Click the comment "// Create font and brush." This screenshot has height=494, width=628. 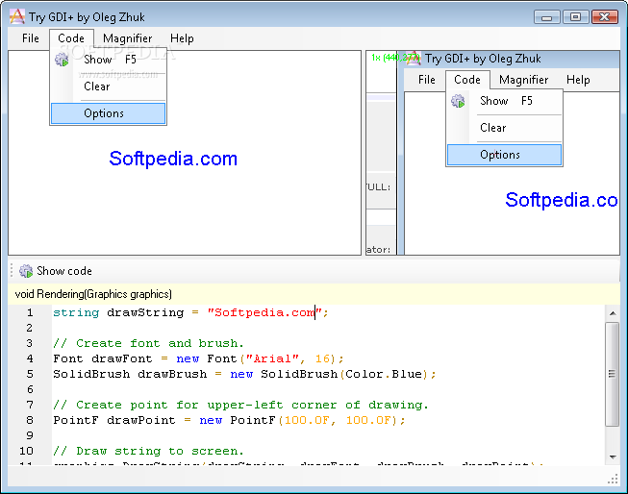coord(148,343)
